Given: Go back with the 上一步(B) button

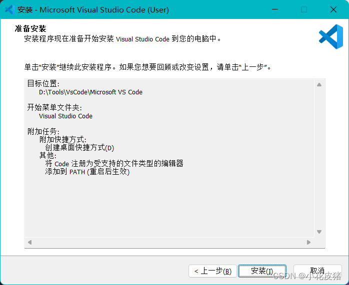Looking at the screenshot, I should (212, 271).
